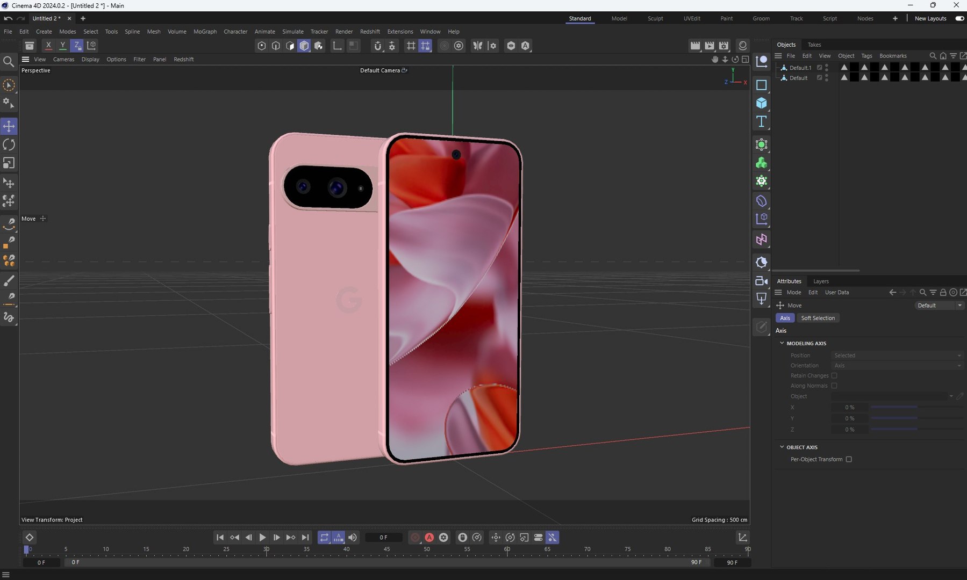Click Render View clapperboard icon
The height and width of the screenshot is (580, 967).
pyautogui.click(x=695, y=46)
